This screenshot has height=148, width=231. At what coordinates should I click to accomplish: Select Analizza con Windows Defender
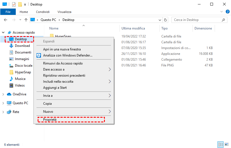(68, 55)
